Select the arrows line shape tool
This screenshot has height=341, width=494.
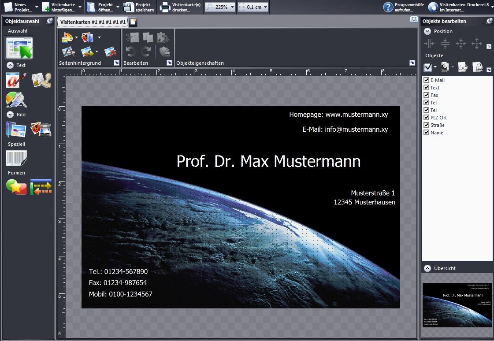pyautogui.click(x=41, y=187)
